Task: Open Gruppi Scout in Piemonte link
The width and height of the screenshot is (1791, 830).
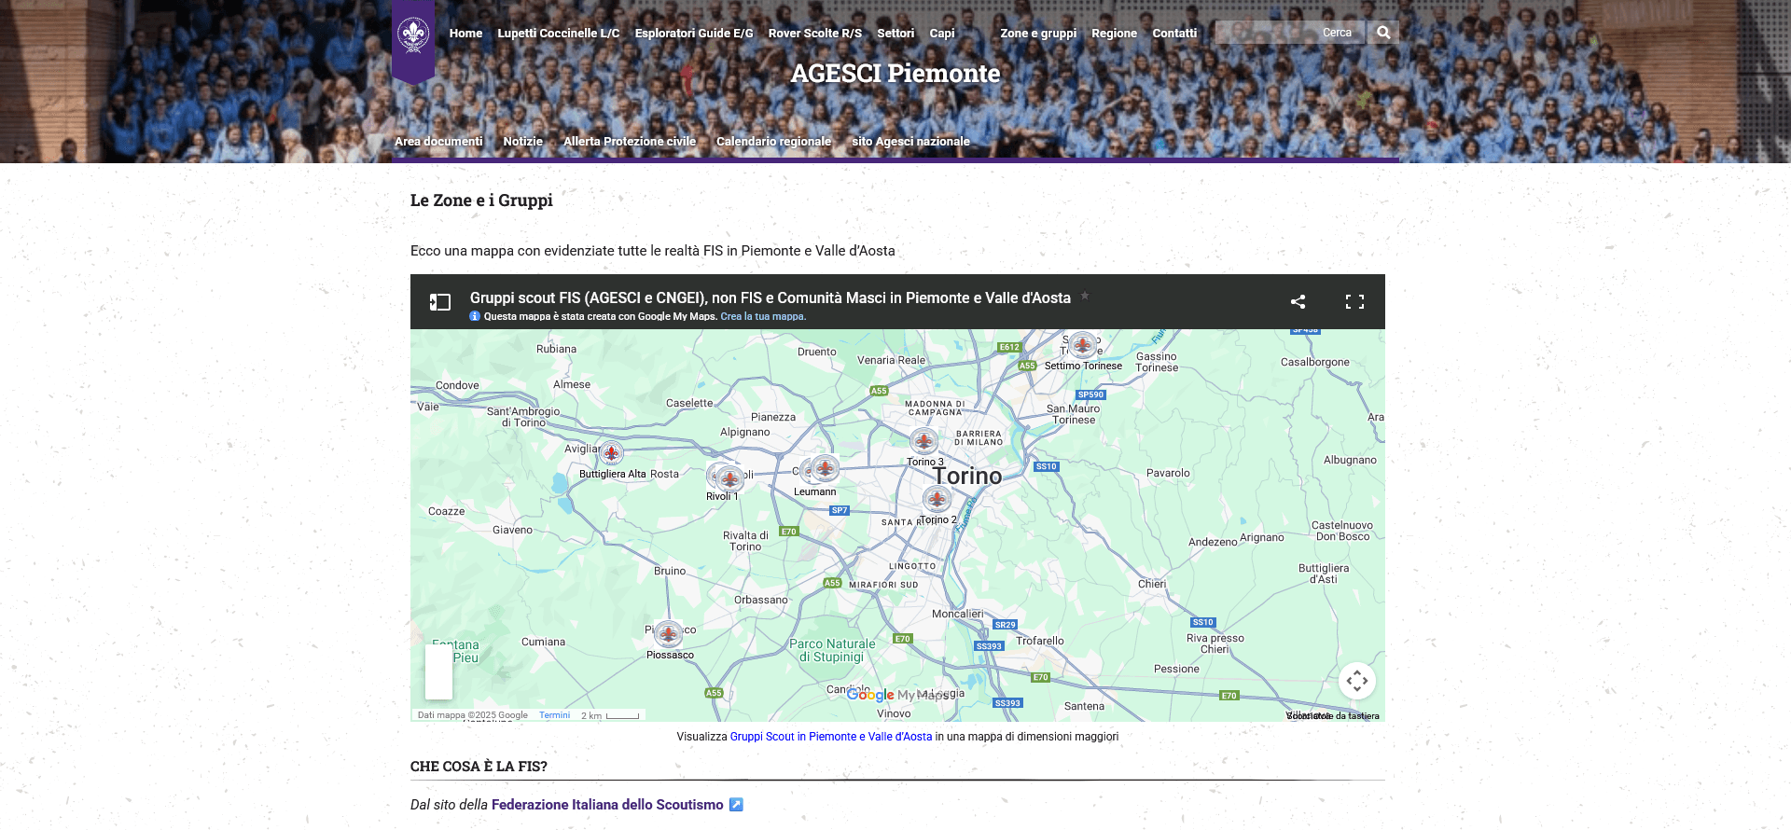Action: pyautogui.click(x=830, y=737)
